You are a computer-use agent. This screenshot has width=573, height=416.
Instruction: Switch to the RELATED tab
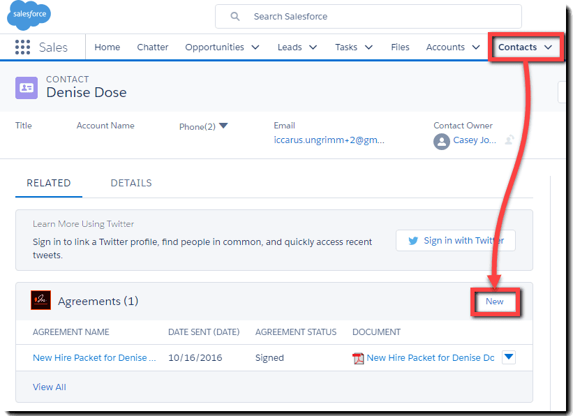click(49, 183)
